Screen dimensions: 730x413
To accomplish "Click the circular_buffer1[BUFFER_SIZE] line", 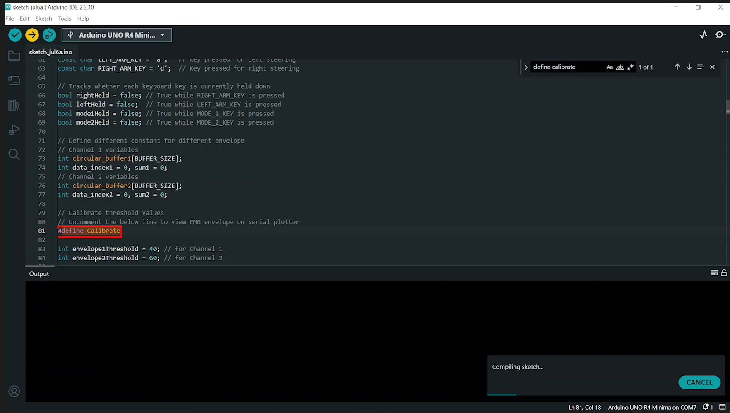I will (120, 158).
